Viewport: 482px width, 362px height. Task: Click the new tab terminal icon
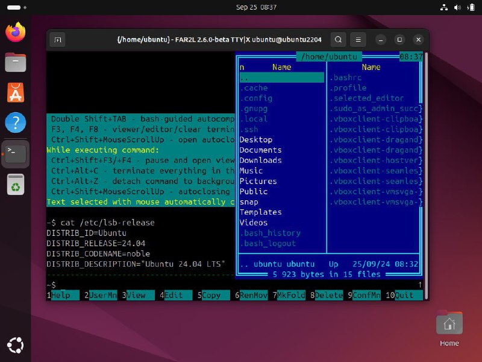pos(58,40)
